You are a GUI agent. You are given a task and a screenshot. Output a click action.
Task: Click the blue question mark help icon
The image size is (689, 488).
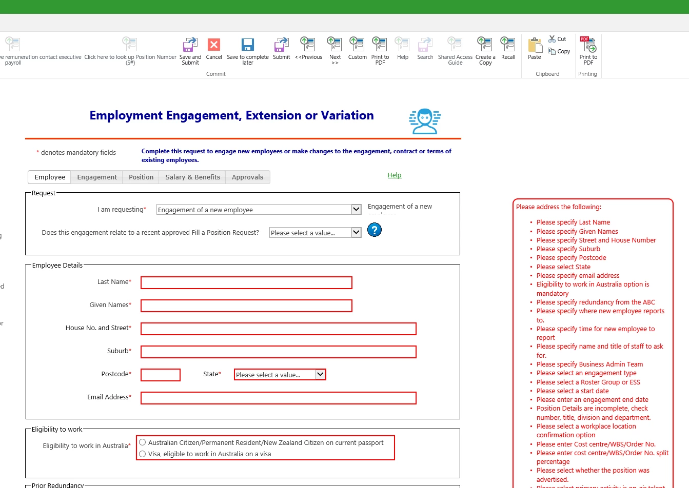click(375, 230)
